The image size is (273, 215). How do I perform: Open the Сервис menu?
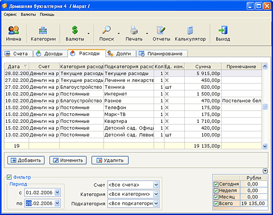10,15
